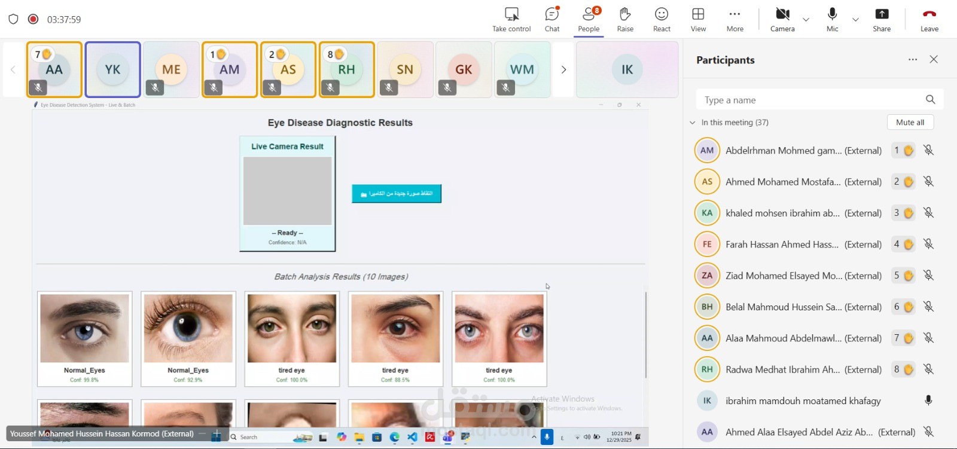Select the SN participant tile
This screenshot has height=449, width=957.
coord(405,69)
